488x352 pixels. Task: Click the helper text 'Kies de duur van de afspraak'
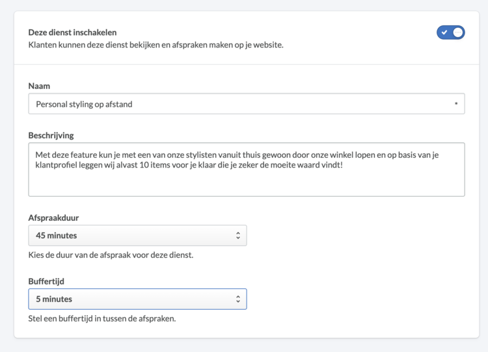click(111, 255)
